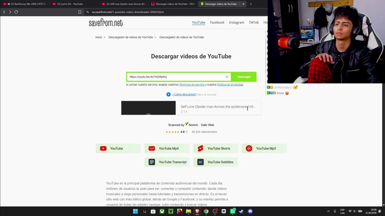Viewport: 385px width, 216px height.
Task: Select Instagram in the savefrom navigation
Action: (237, 22)
